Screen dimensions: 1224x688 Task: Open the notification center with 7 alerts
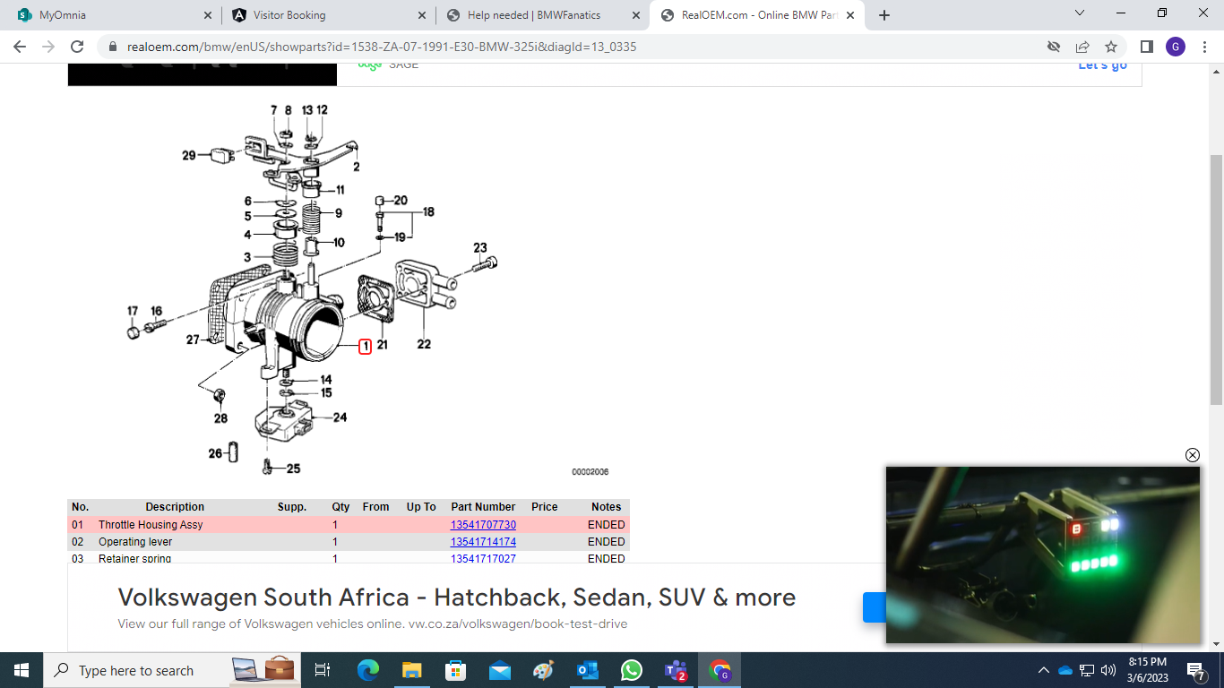(1197, 670)
